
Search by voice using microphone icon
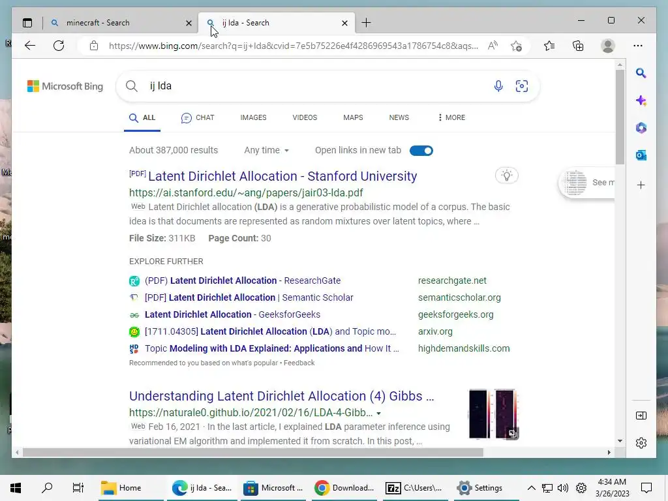pyautogui.click(x=498, y=86)
